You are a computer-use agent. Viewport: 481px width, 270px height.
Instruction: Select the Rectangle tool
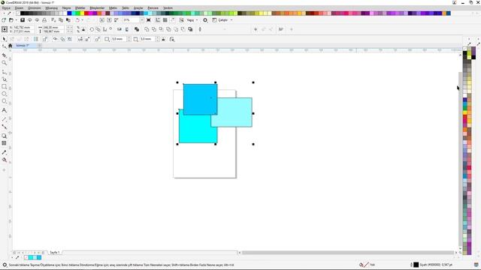tap(4, 87)
